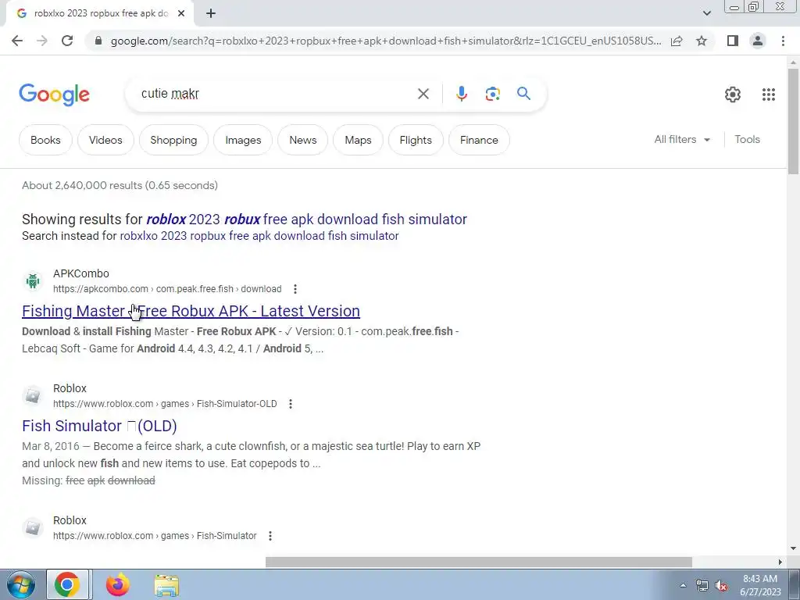Open File Explorer from taskbar
The width and height of the screenshot is (800, 600).
166,585
